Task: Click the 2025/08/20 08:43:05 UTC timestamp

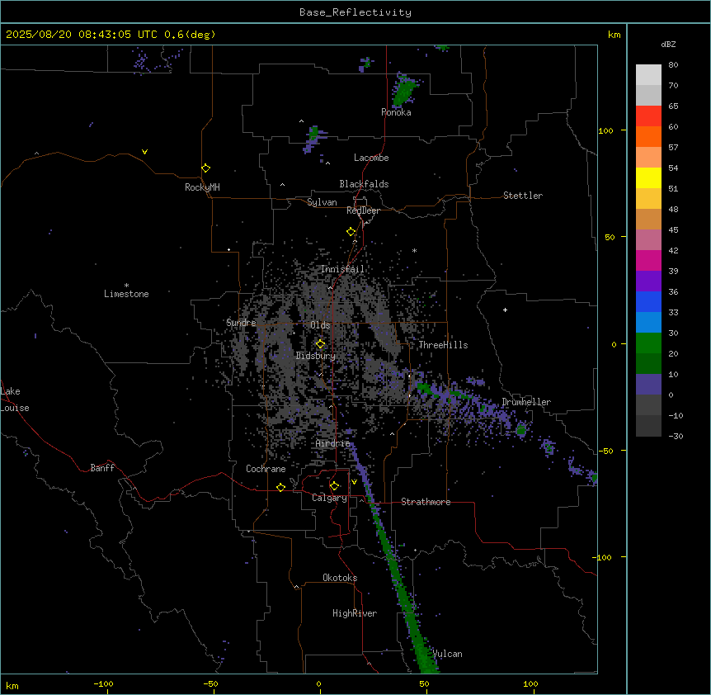Action: click(82, 35)
